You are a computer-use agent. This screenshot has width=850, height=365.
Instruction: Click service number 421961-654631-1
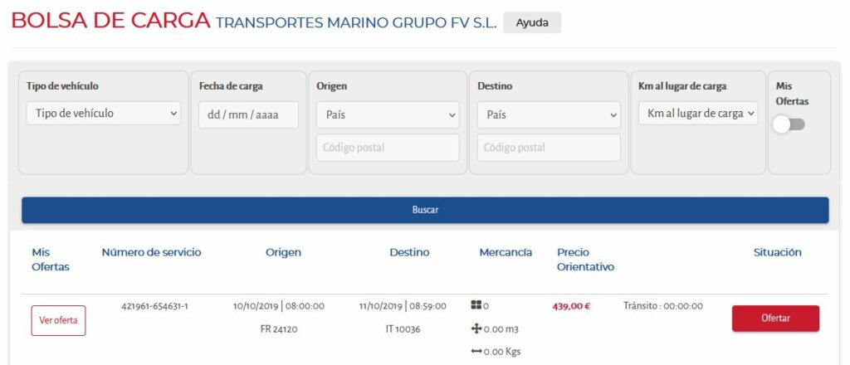pos(154,306)
